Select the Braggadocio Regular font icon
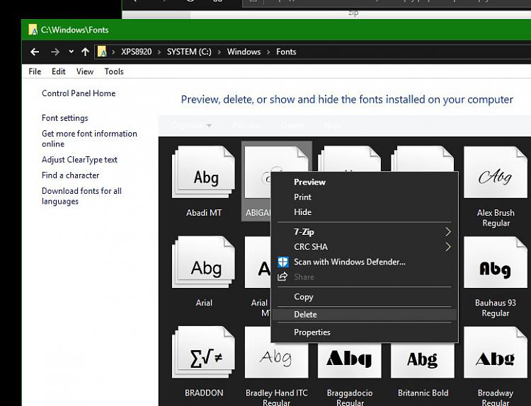Image resolution: width=531 pixels, height=406 pixels. point(350,359)
